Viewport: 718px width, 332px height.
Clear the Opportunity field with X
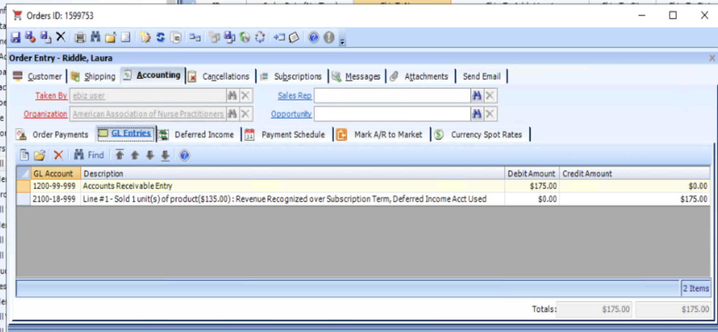tap(490, 114)
